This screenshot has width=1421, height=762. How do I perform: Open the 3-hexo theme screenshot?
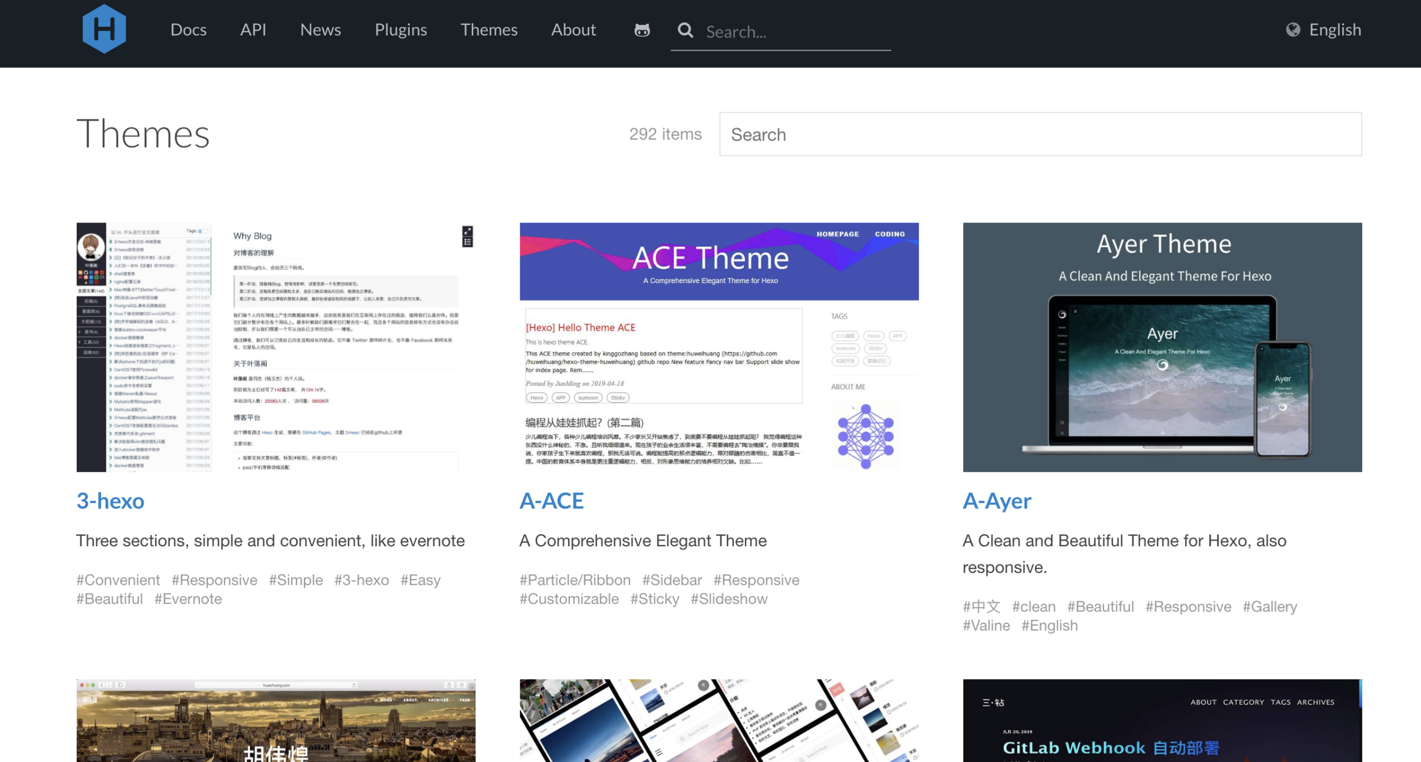(x=276, y=347)
